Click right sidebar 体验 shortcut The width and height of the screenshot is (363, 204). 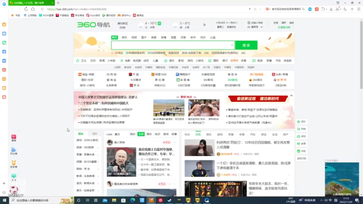point(301,151)
